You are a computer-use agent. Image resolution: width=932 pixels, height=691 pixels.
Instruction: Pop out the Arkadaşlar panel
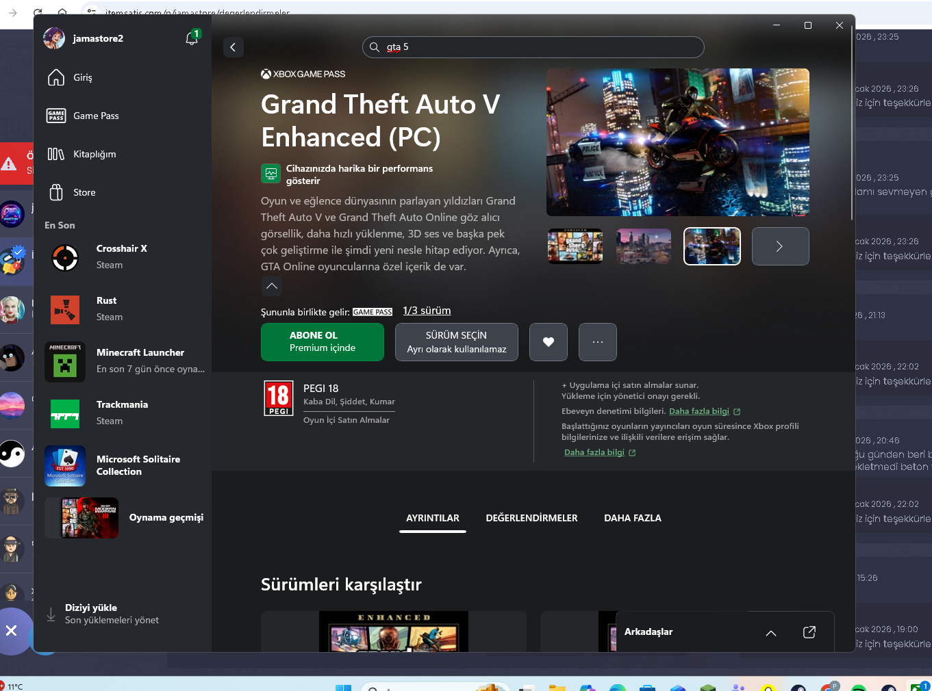pos(809,632)
